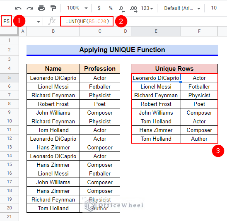Screen dimensions: 227x221
Task: Apply the currency dollar format
Action: click(99, 8)
